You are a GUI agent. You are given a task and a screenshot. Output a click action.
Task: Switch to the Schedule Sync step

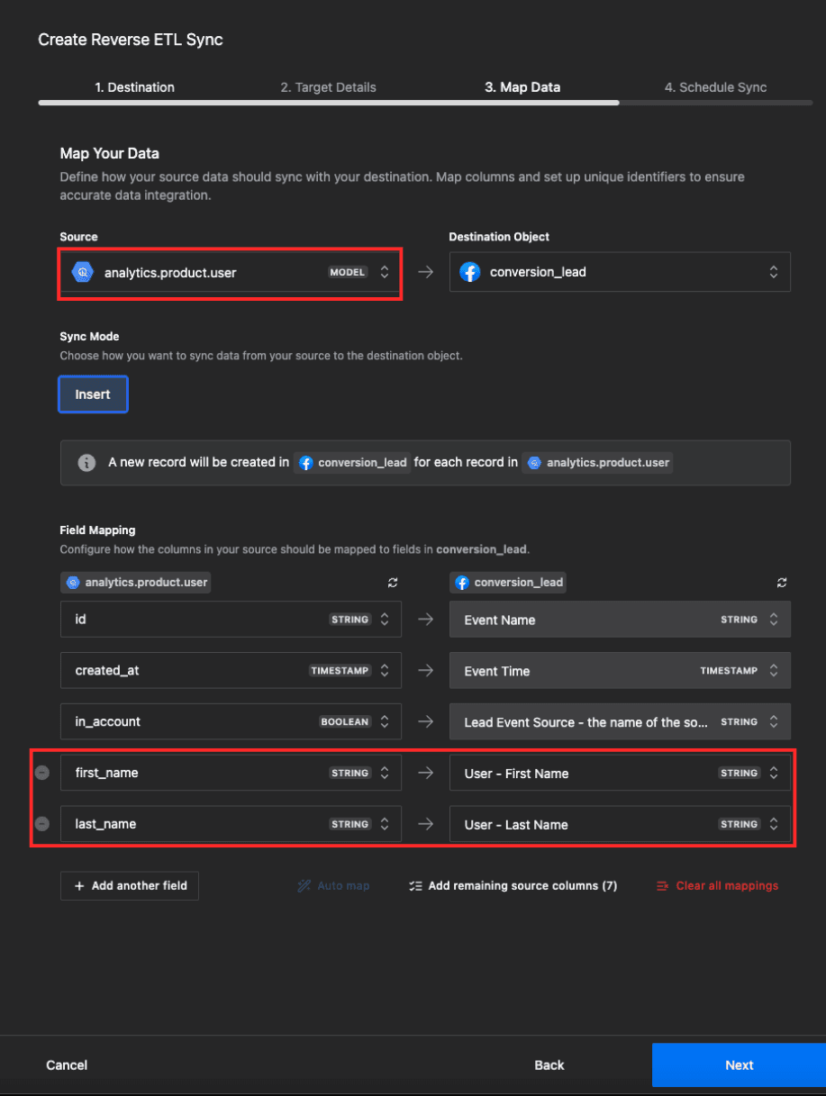coord(715,87)
